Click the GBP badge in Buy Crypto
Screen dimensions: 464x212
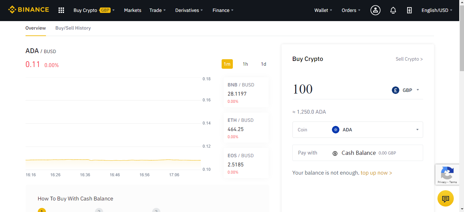pyautogui.click(x=105, y=10)
